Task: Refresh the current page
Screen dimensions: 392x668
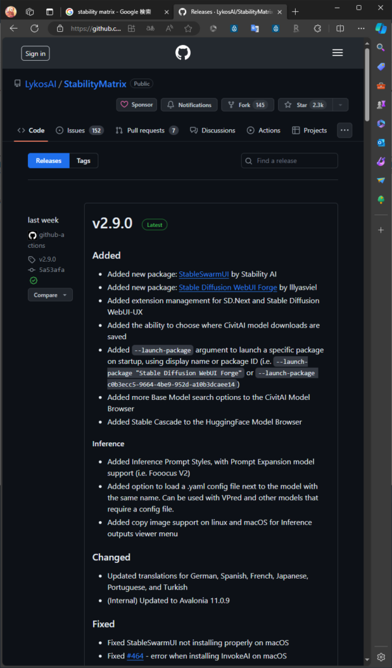Action: (x=35, y=29)
